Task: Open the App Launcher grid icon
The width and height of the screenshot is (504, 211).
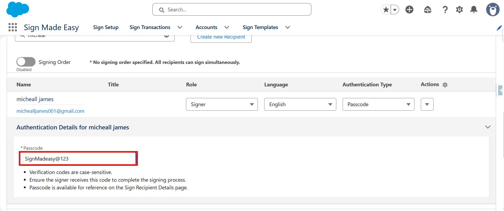Action: coord(13,27)
